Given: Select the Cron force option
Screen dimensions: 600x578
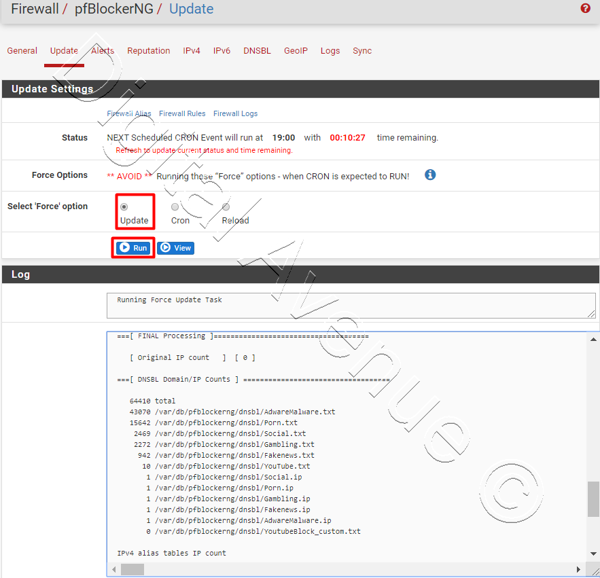Looking at the screenshot, I should tap(175, 206).
